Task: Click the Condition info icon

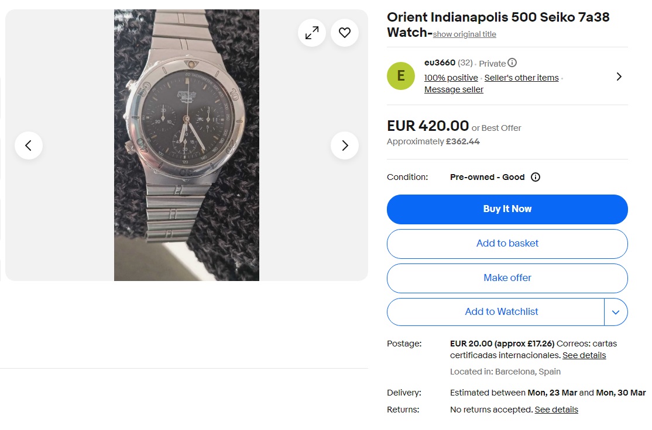Action: [x=536, y=176]
